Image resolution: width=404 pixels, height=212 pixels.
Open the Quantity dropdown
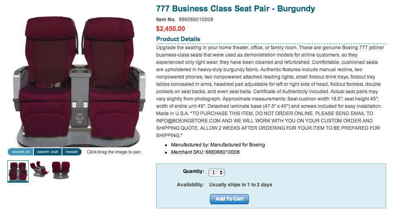[216, 172]
